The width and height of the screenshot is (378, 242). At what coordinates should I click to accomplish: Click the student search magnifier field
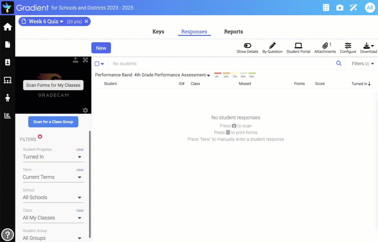339,64
